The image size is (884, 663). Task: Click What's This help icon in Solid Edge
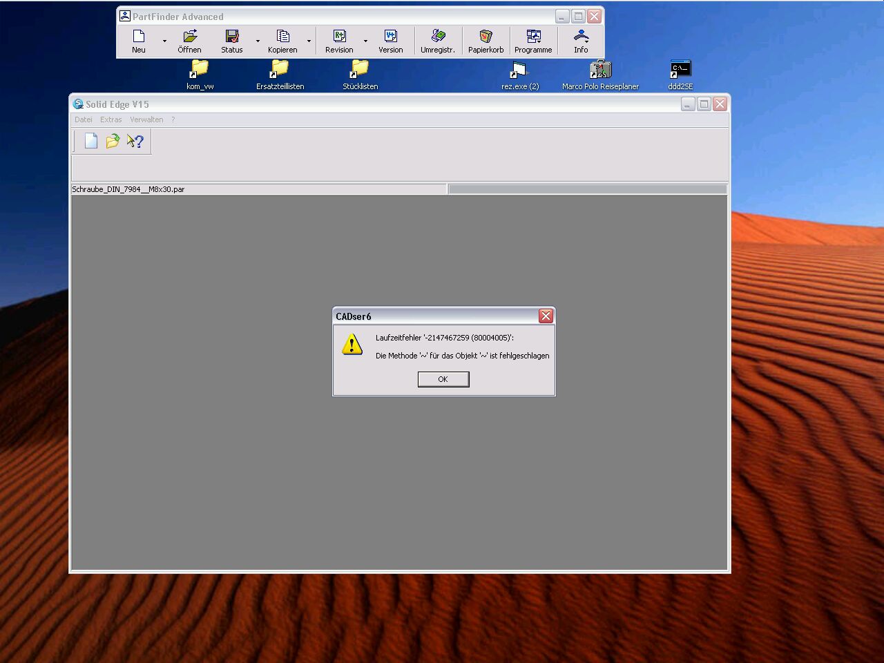tap(135, 141)
